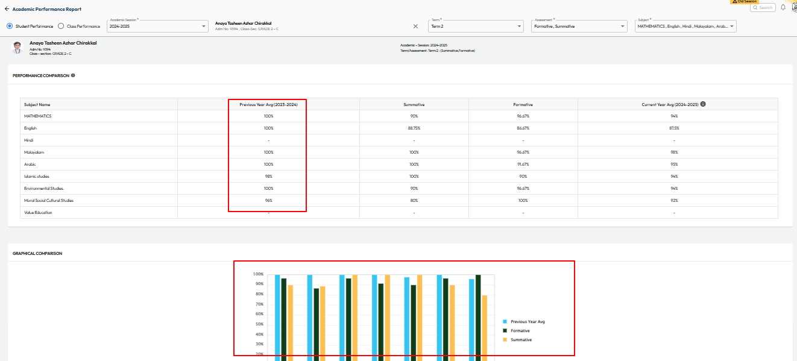The image size is (797, 361).
Task: Click the student photo thumbnail
Action: 17,48
